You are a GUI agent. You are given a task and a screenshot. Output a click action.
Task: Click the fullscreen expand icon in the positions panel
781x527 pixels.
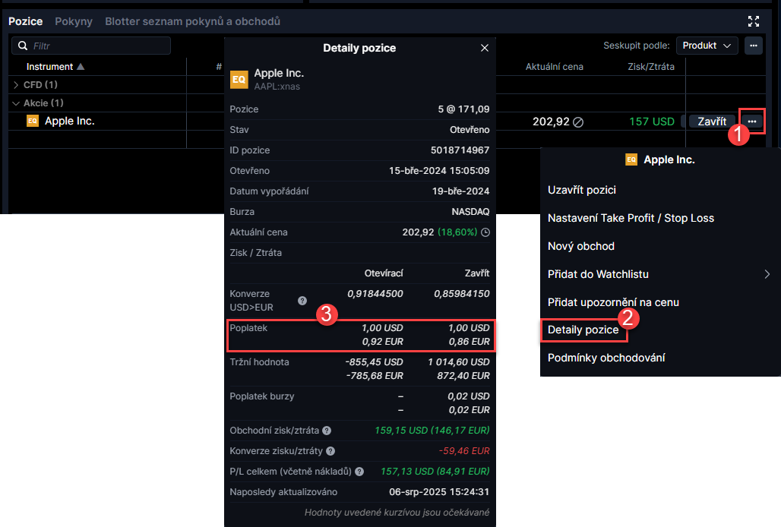754,21
